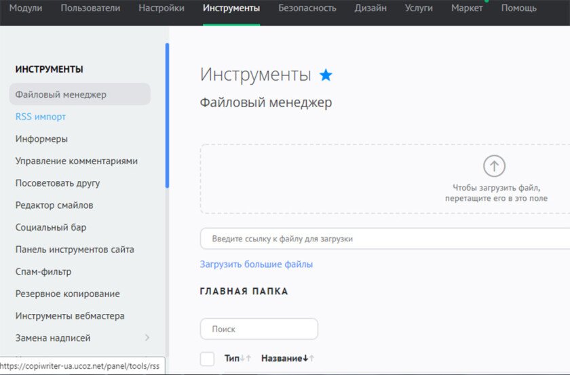570x375 pixels.
Task: Open the Дизайн top menu
Action: (370, 8)
